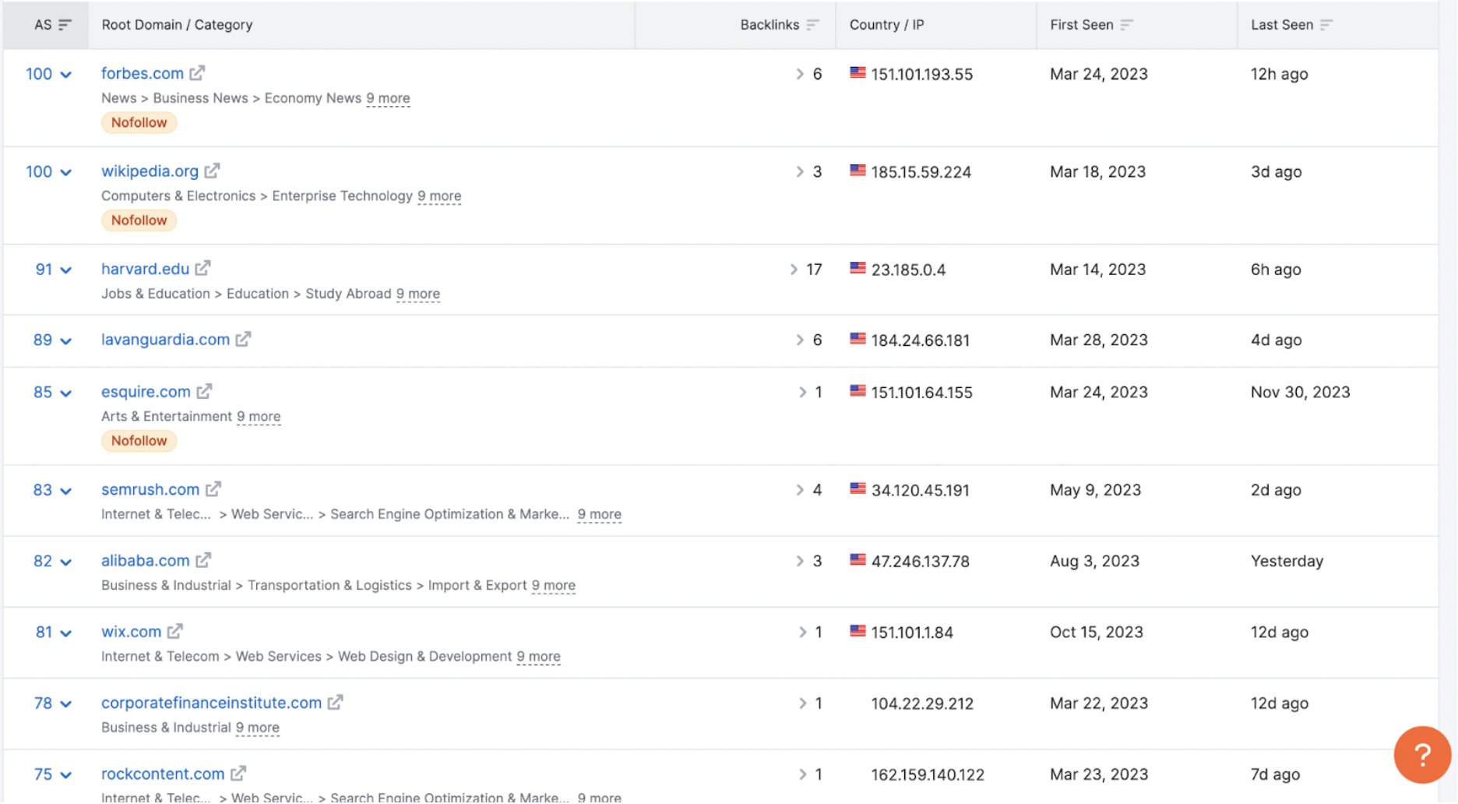Screen dimensions: 1458x804
Task: Show 9 more categories for alibaba.com
Action: [554, 585]
